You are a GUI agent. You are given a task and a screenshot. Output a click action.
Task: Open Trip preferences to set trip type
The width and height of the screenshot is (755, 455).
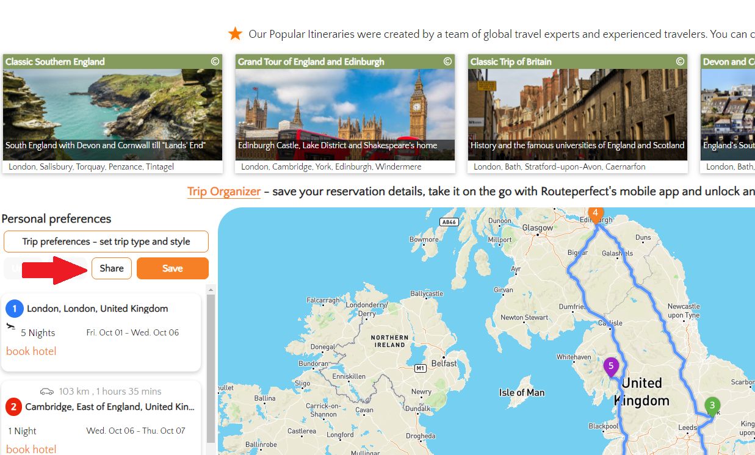[x=106, y=242]
